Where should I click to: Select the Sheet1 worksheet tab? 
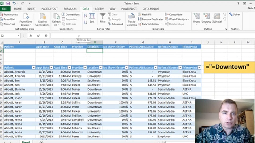tap(26, 142)
